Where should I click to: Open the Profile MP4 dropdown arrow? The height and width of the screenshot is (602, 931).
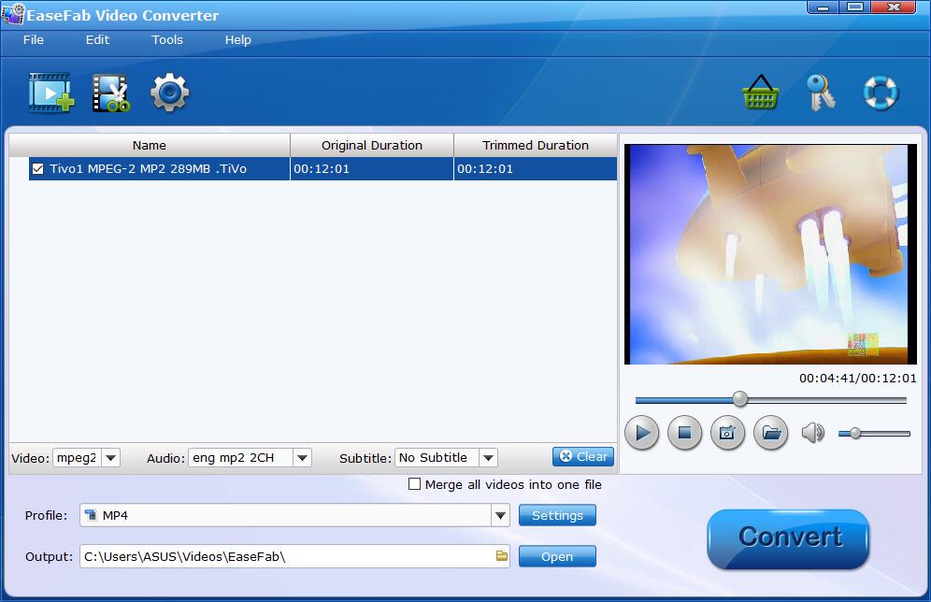tap(500, 515)
